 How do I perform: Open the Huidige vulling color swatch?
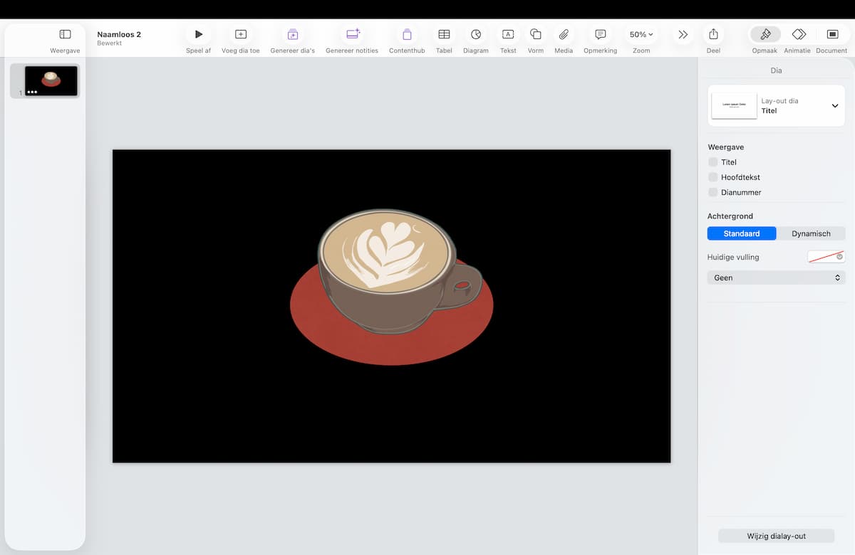[x=826, y=257]
